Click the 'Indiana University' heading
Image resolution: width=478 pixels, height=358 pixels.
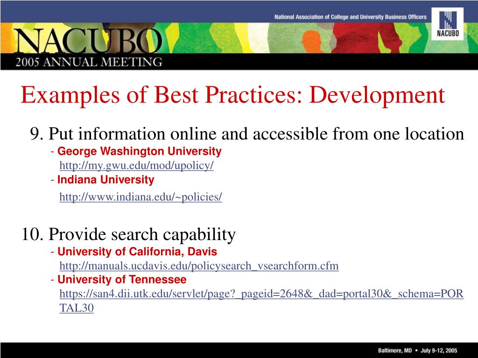click(x=105, y=179)
